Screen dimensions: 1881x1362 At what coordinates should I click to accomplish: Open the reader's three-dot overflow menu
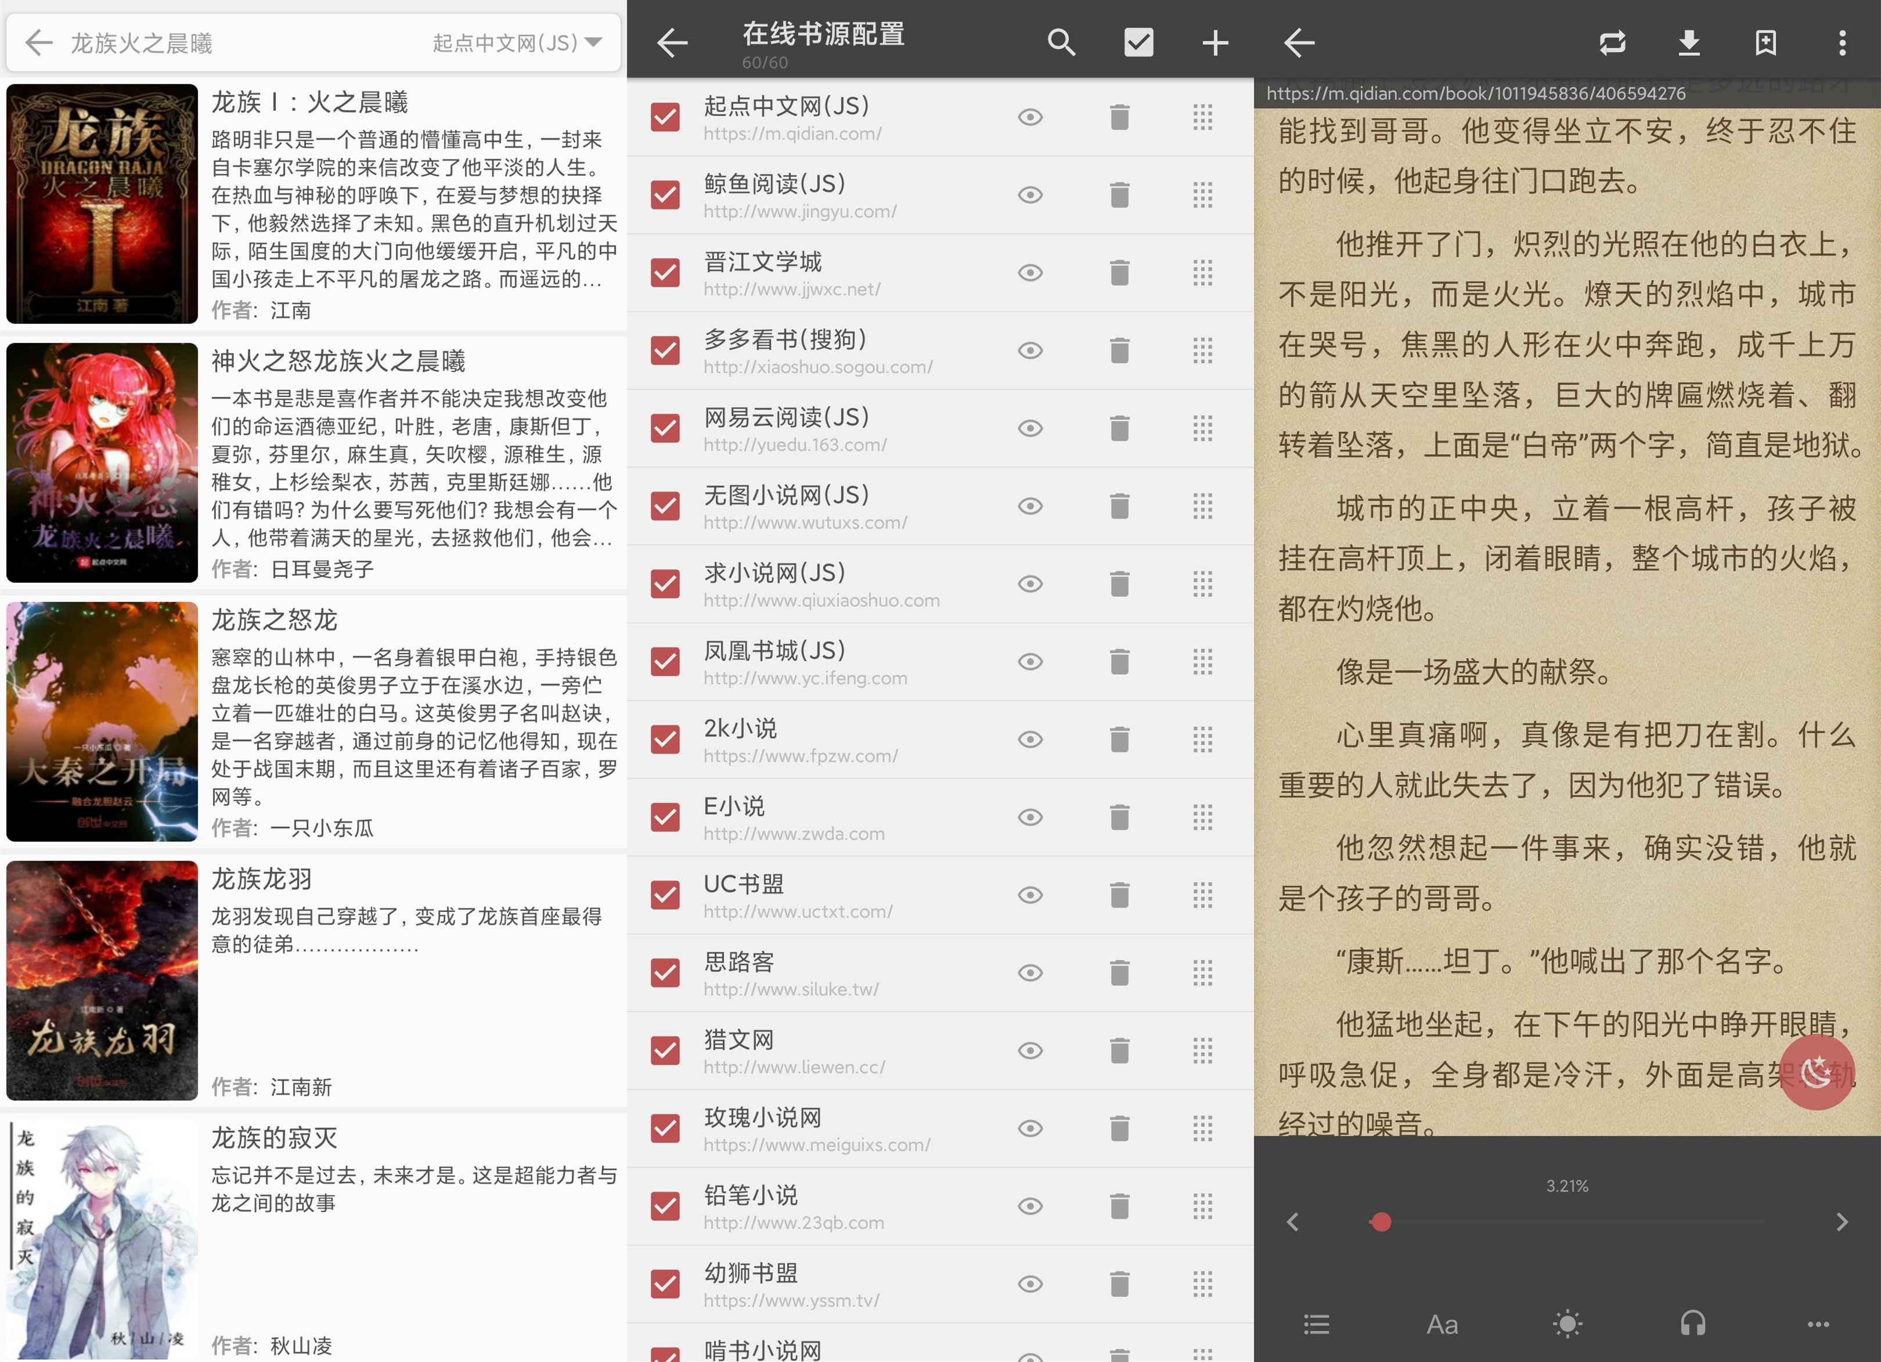click(x=1842, y=42)
